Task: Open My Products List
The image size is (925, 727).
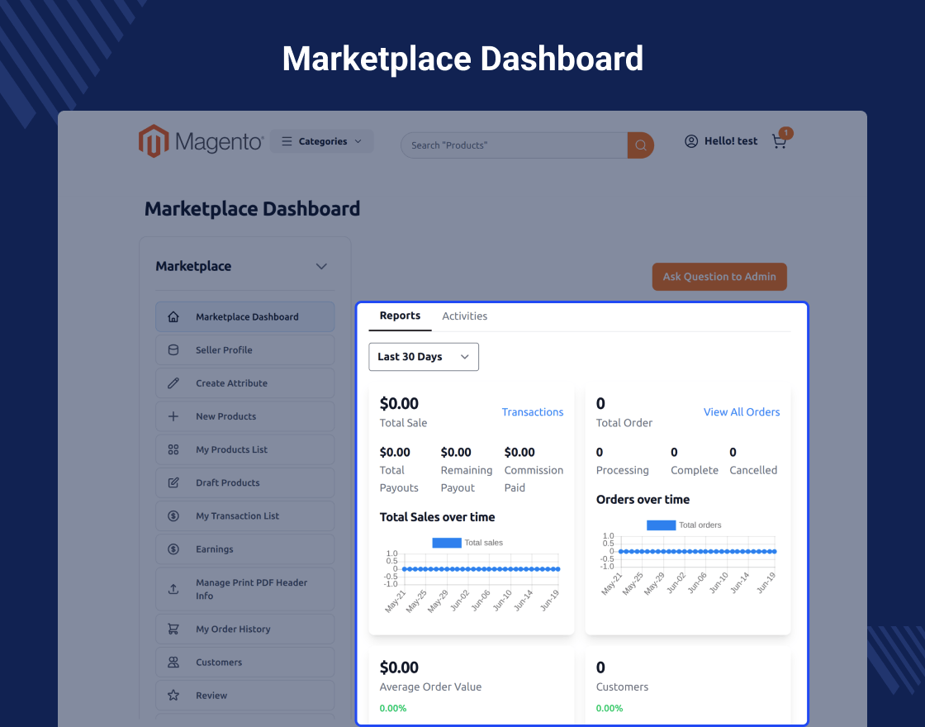Action: pyautogui.click(x=244, y=449)
